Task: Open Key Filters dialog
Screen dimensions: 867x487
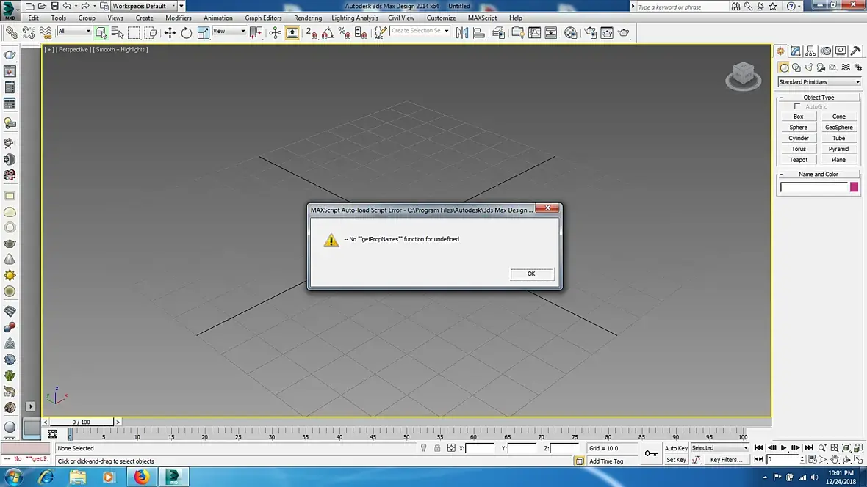Action: point(726,459)
